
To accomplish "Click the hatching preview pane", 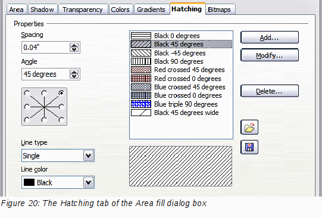I will click(181, 166).
